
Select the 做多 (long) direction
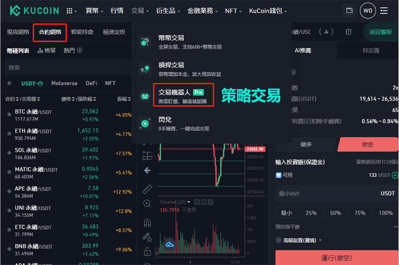[x=306, y=144]
